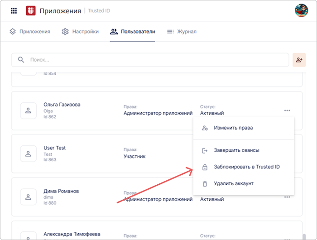Click the Id 862 label
The width and height of the screenshot is (317, 240).
50,117
